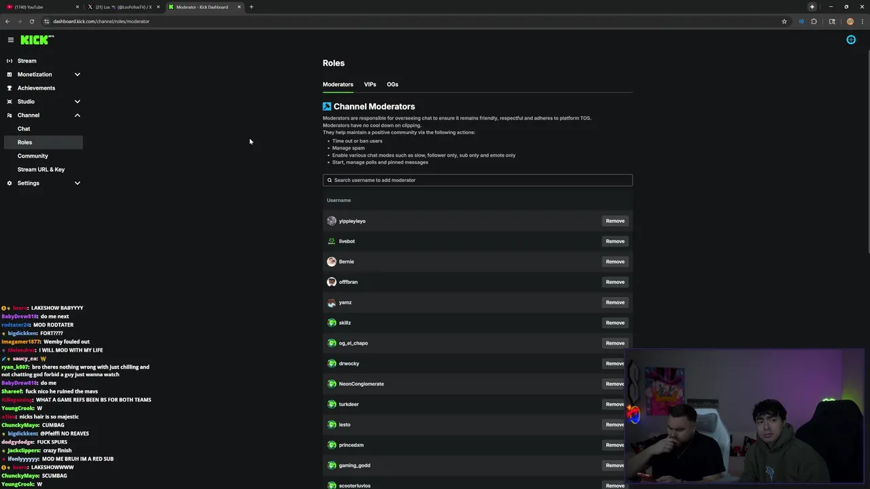Viewport: 870px width, 489px height.
Task: Bookmark this page with the star icon
Action: click(784, 21)
